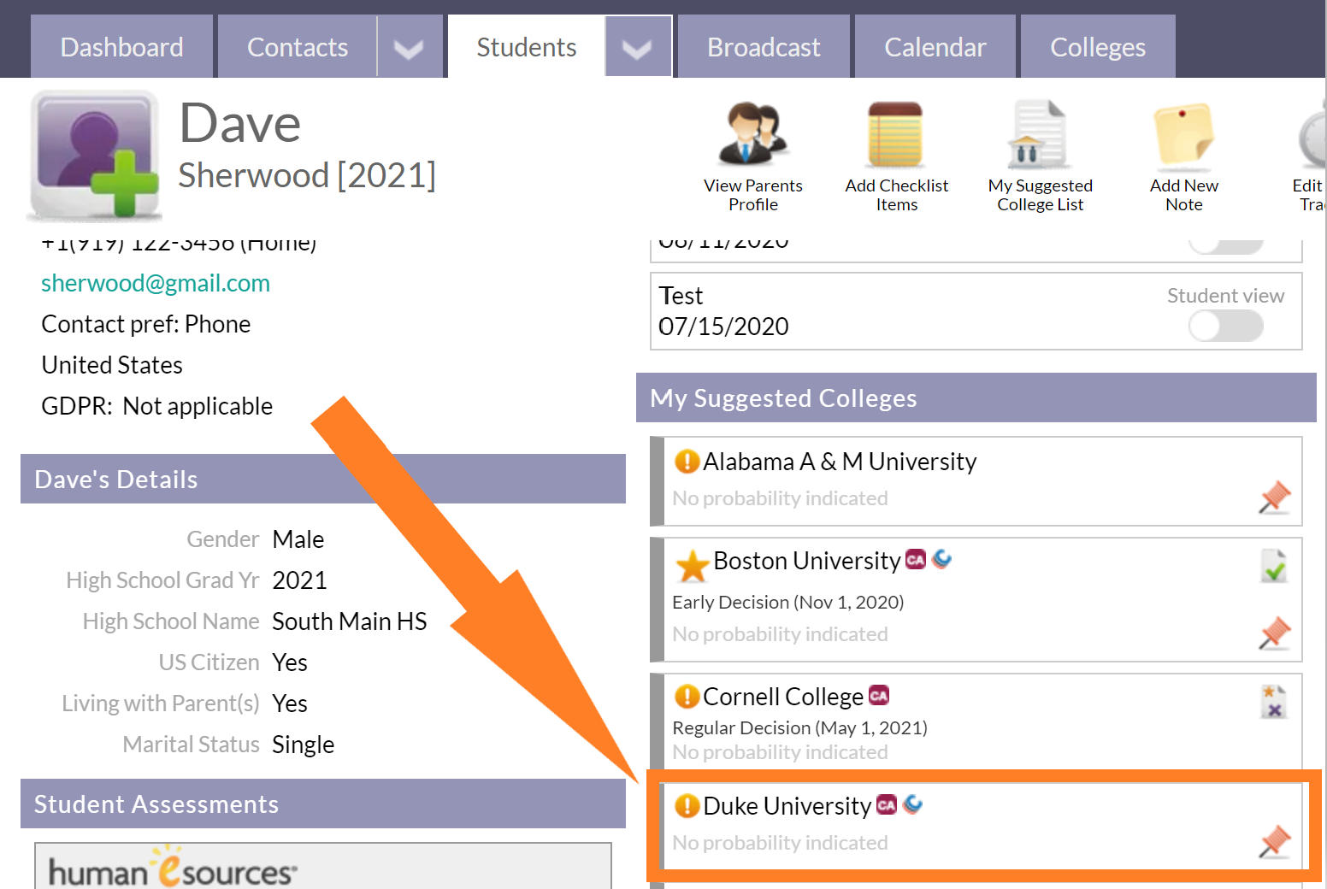Click the document X icon on Cornell College
The height and width of the screenshot is (889, 1327).
[1274, 702]
